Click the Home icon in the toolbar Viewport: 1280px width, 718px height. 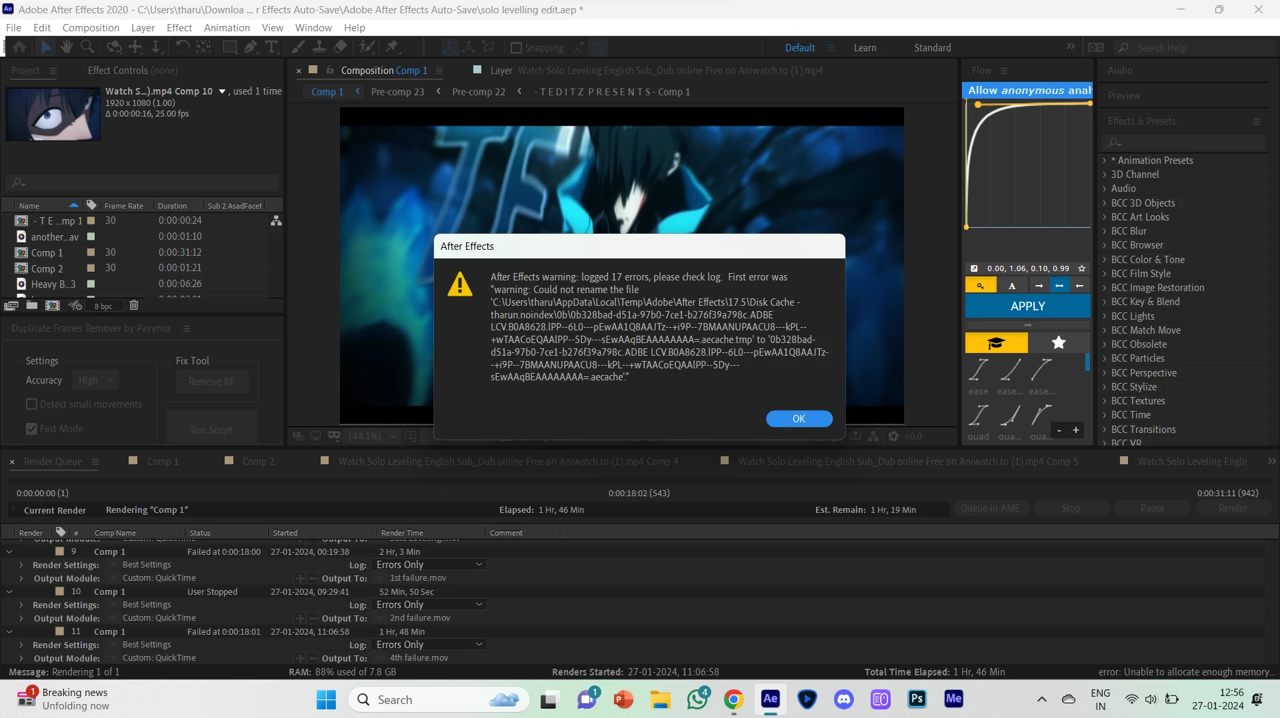point(19,47)
